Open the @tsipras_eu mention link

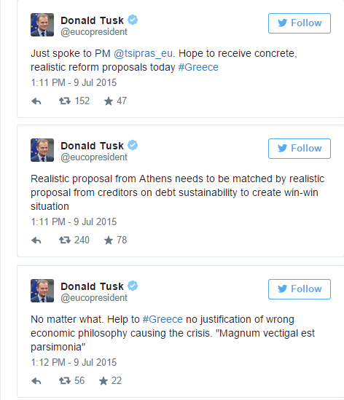143,54
